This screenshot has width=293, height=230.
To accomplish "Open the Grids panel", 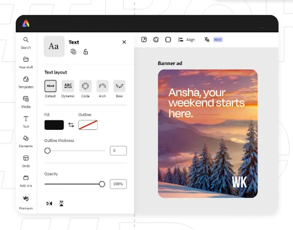I will (x=26, y=158).
